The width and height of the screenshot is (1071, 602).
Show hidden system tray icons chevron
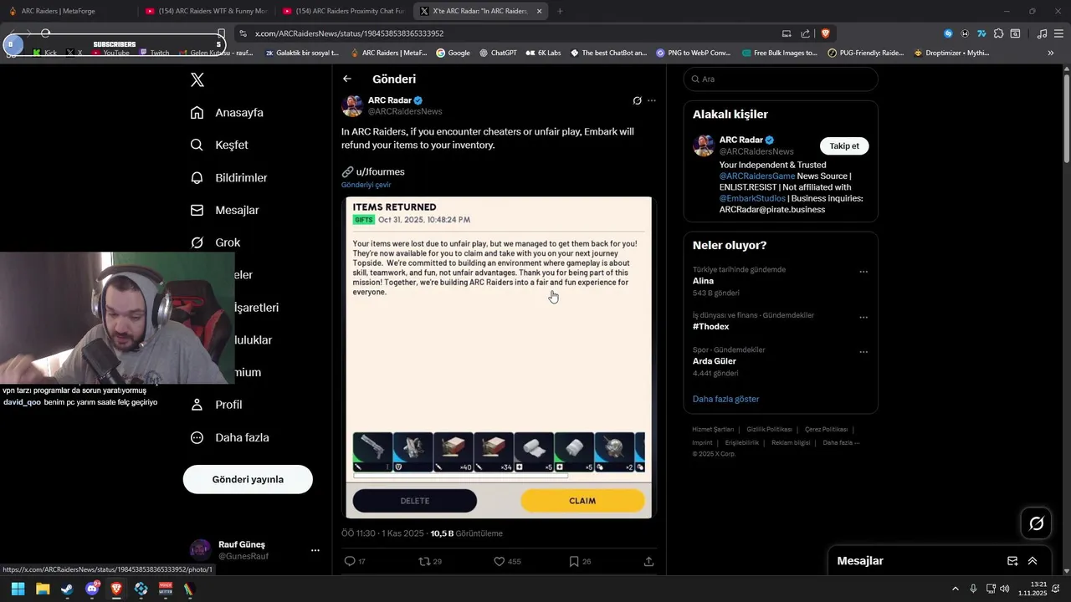tap(956, 589)
